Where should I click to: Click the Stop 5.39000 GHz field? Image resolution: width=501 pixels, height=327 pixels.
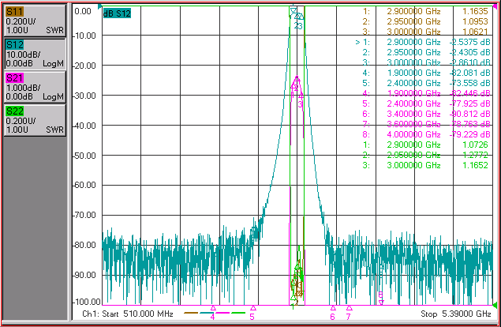click(x=455, y=314)
